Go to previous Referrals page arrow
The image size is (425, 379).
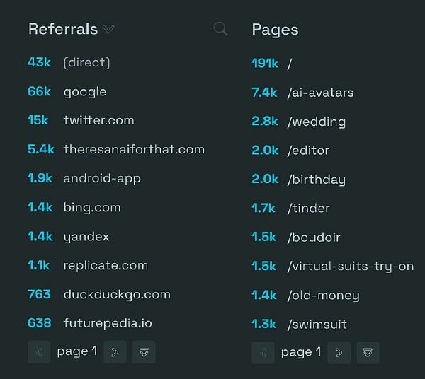(x=39, y=352)
